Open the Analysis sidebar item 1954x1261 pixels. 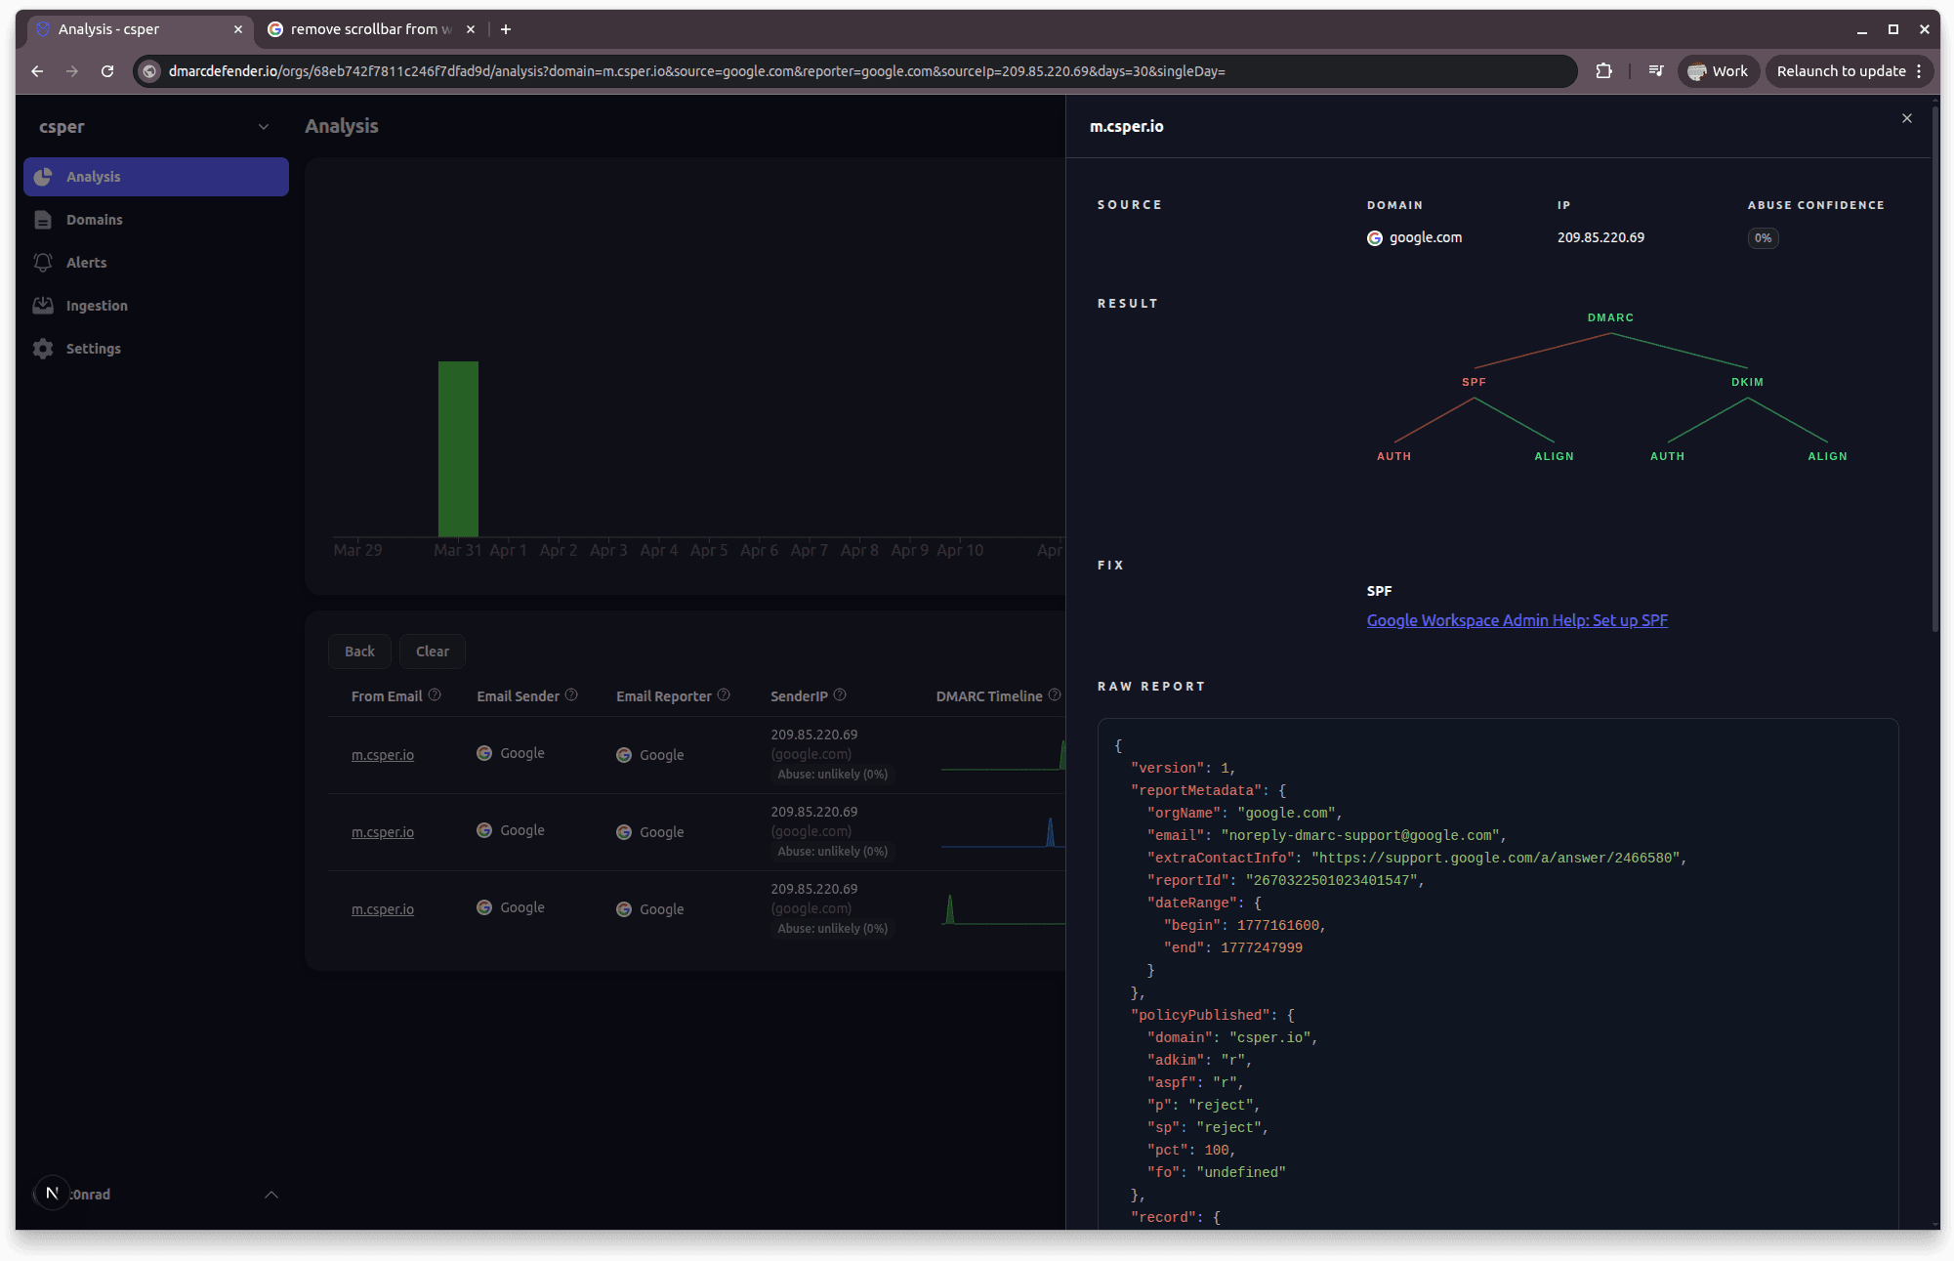click(156, 177)
